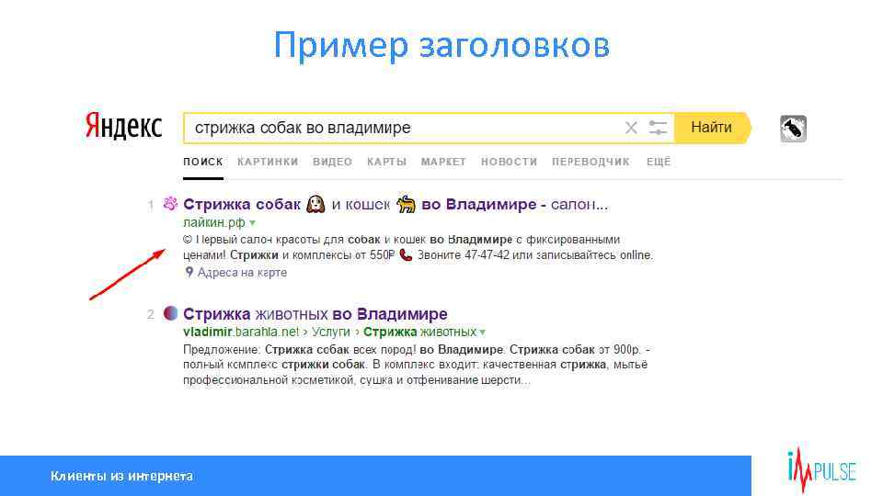The width and height of the screenshot is (883, 496).
Task: Open the Видео tab
Action: point(332,162)
